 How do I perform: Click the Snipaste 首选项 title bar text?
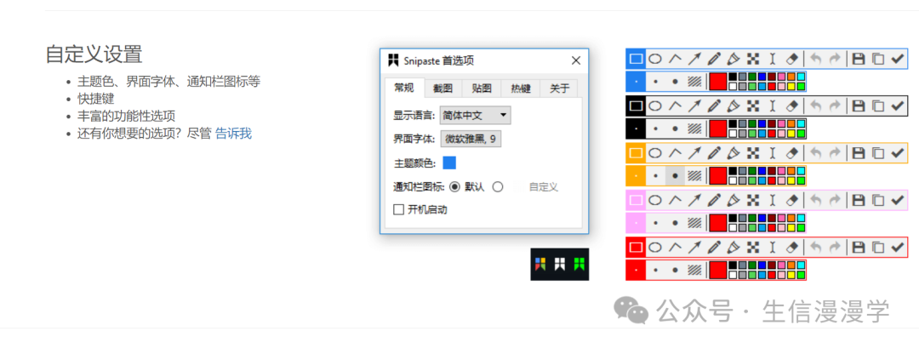(x=439, y=60)
